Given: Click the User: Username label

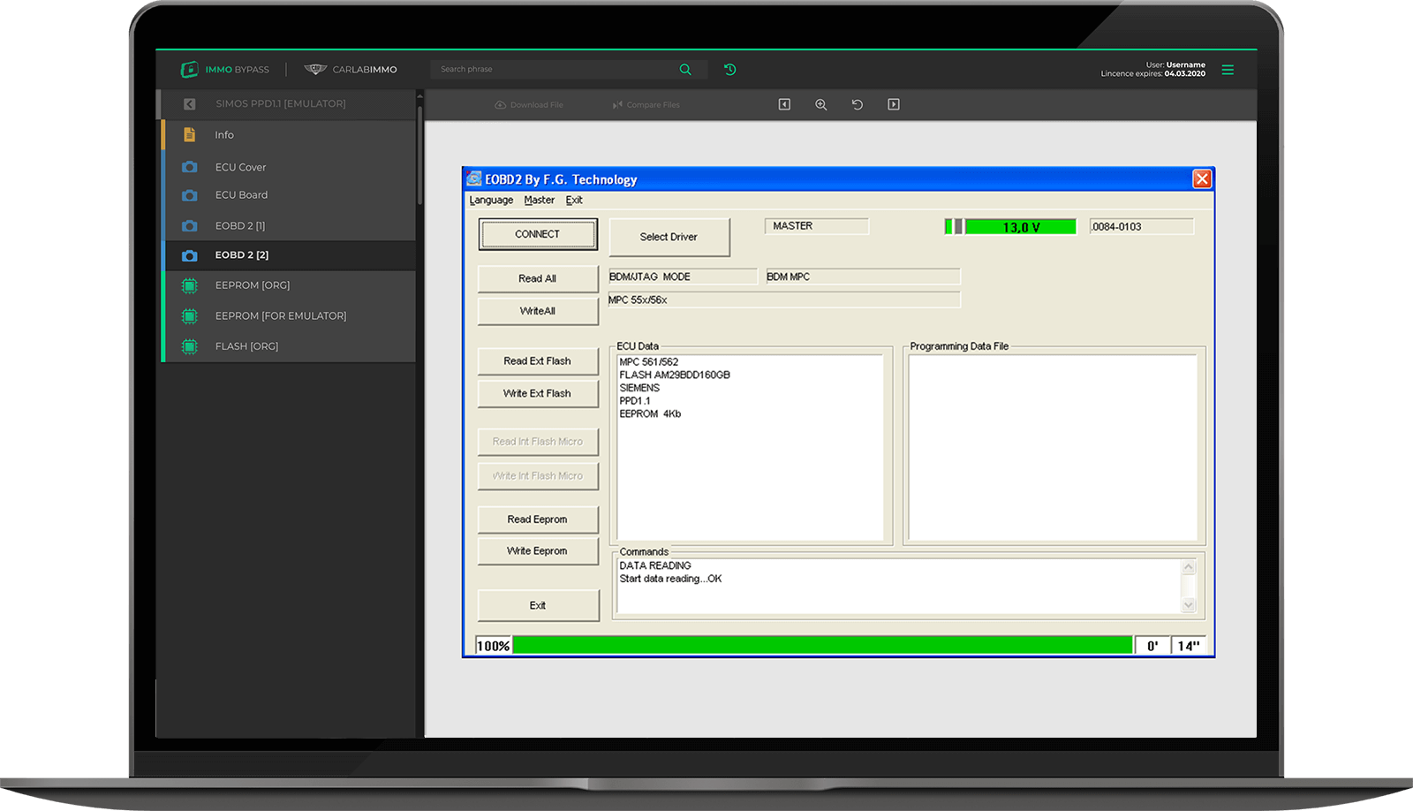Looking at the screenshot, I should (1175, 64).
